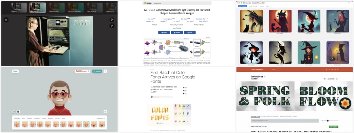Select the light skin tone swatch
The width and height of the screenshot is (354, 133).
14,111
